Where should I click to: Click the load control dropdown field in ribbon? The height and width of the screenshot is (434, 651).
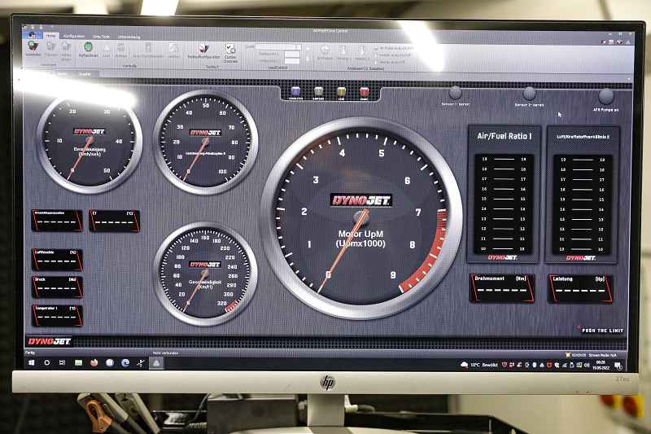[278, 46]
